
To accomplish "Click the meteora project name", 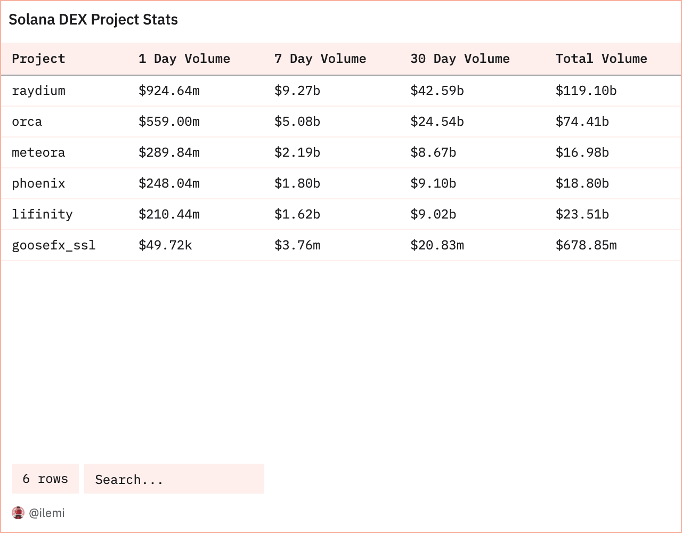I will click(x=38, y=152).
